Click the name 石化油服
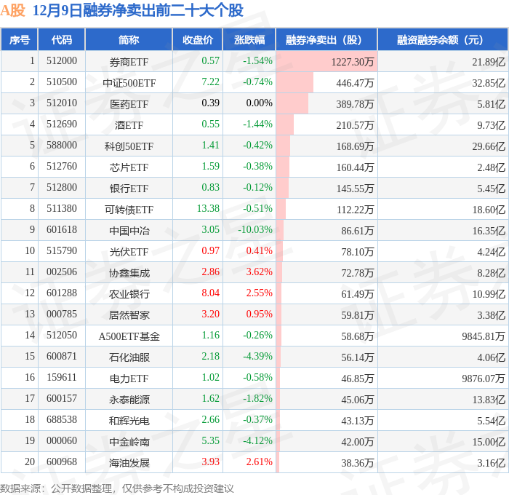Screen dimensions: 509x495 coord(129,357)
